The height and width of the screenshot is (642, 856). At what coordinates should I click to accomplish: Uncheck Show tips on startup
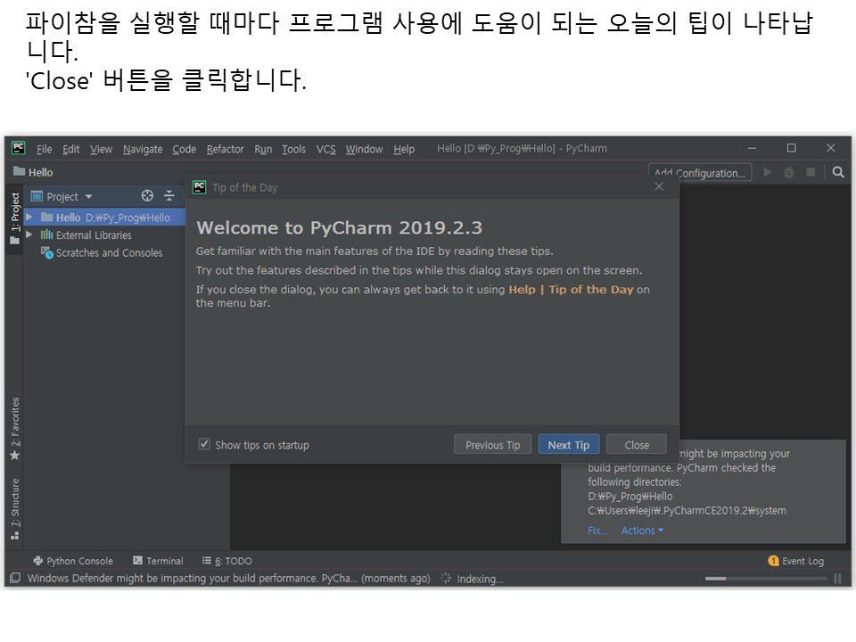(x=205, y=444)
